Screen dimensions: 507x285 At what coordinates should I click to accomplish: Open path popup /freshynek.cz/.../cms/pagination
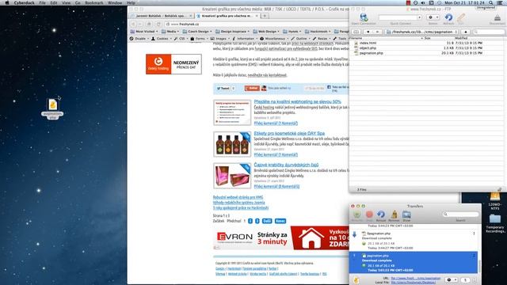click(421, 32)
